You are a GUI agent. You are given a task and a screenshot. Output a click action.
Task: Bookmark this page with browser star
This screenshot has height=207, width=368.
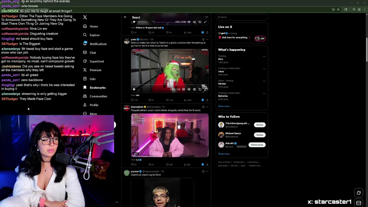pyautogui.click(x=338, y=9)
